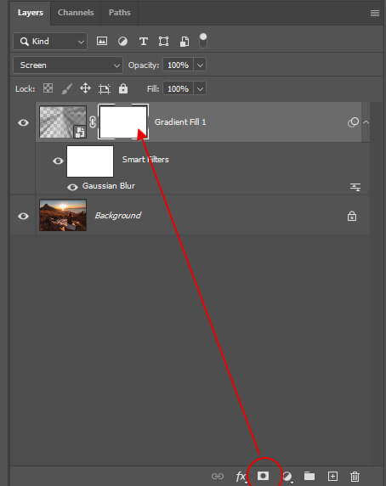Click Background layer lock icon

[x=352, y=216]
